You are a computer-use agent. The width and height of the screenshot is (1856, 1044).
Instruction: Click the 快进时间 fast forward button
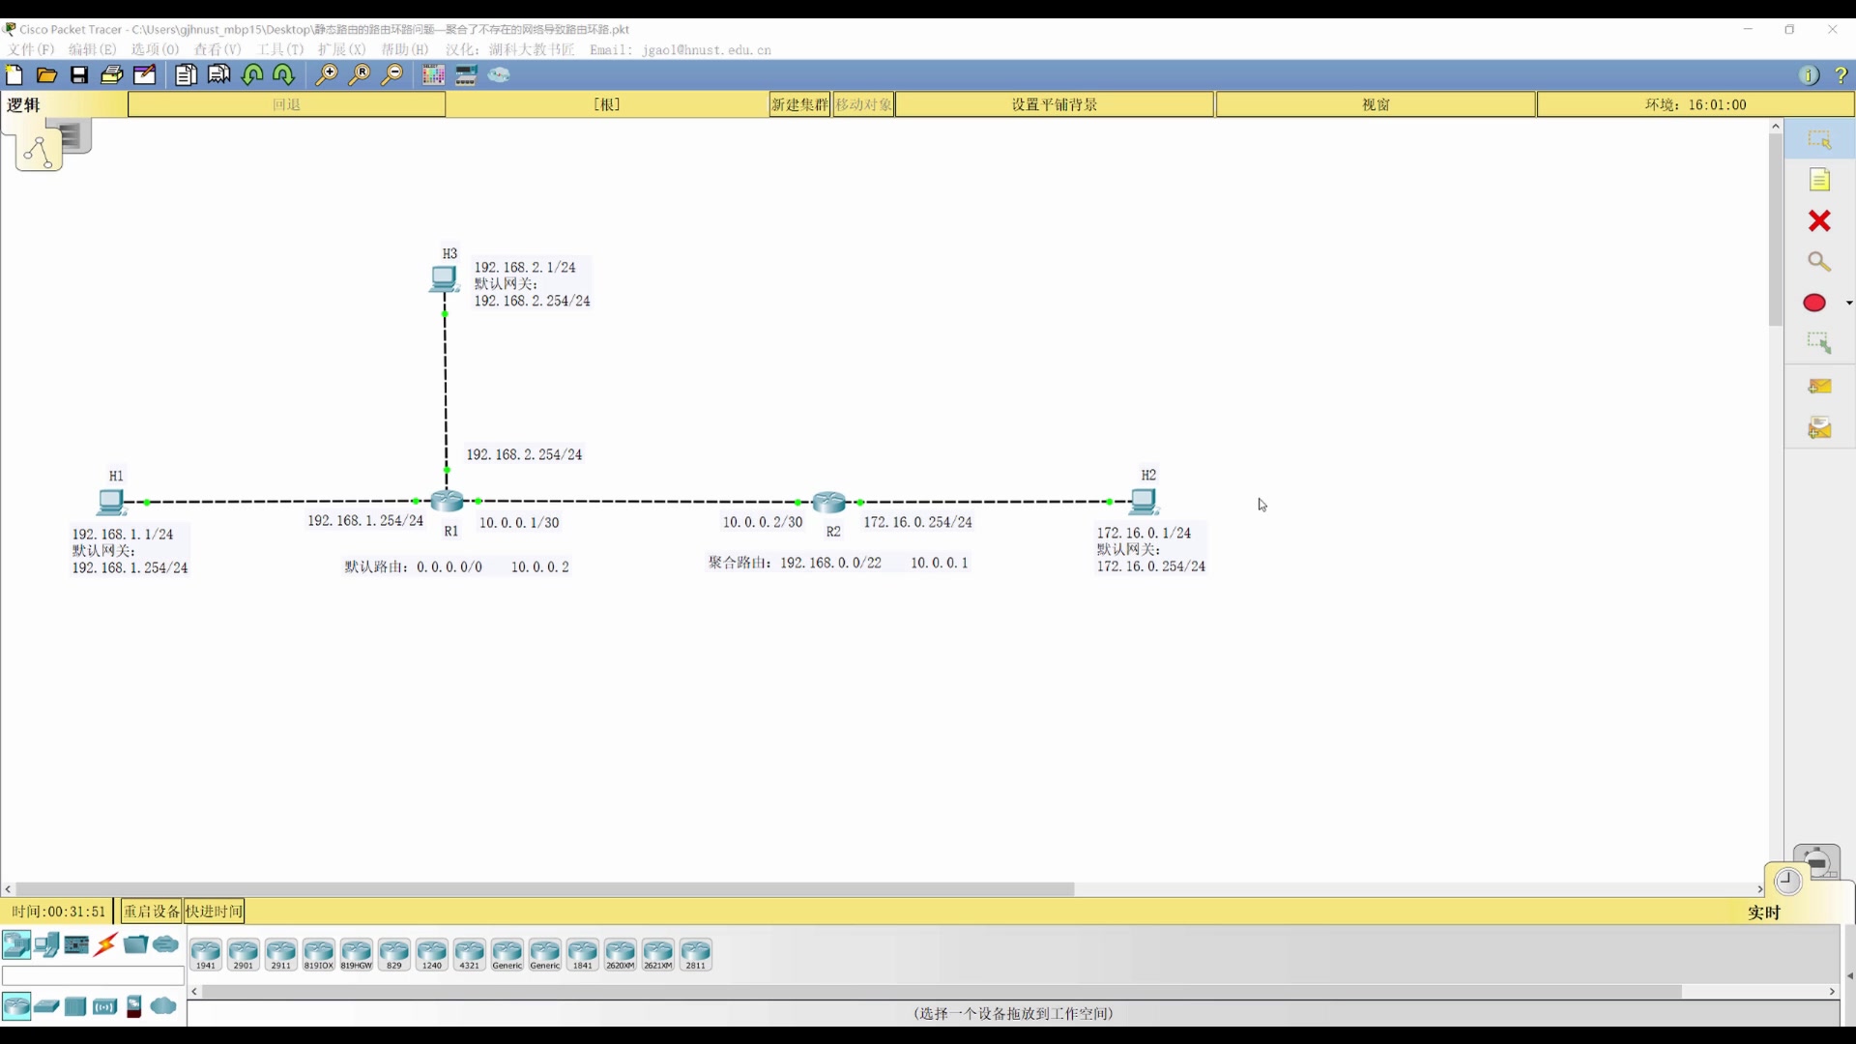pyautogui.click(x=215, y=912)
